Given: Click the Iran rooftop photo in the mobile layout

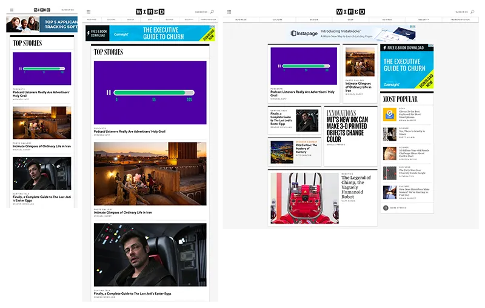Looking at the screenshot, I should pos(42,122).
